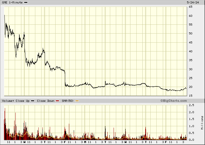The height and width of the screenshot is (145, 205).
Task: Click the 45 price axis label
Action: point(190,43)
